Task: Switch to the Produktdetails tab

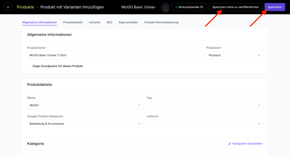Action: [x=73, y=22]
